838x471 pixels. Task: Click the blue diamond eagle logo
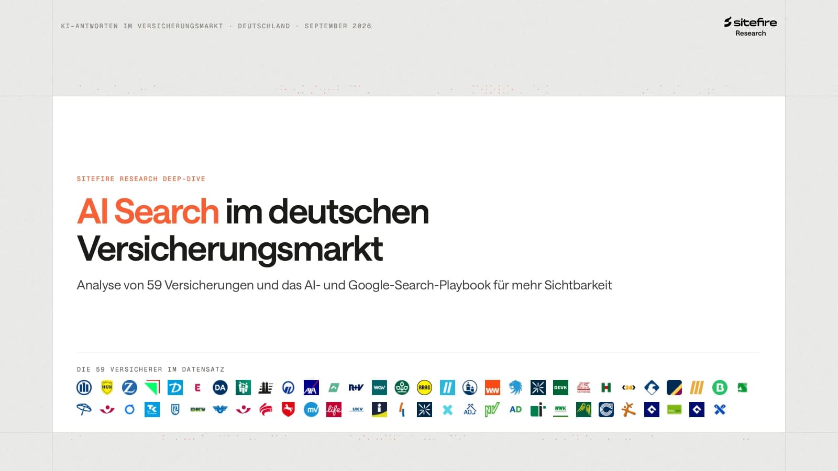(652, 387)
